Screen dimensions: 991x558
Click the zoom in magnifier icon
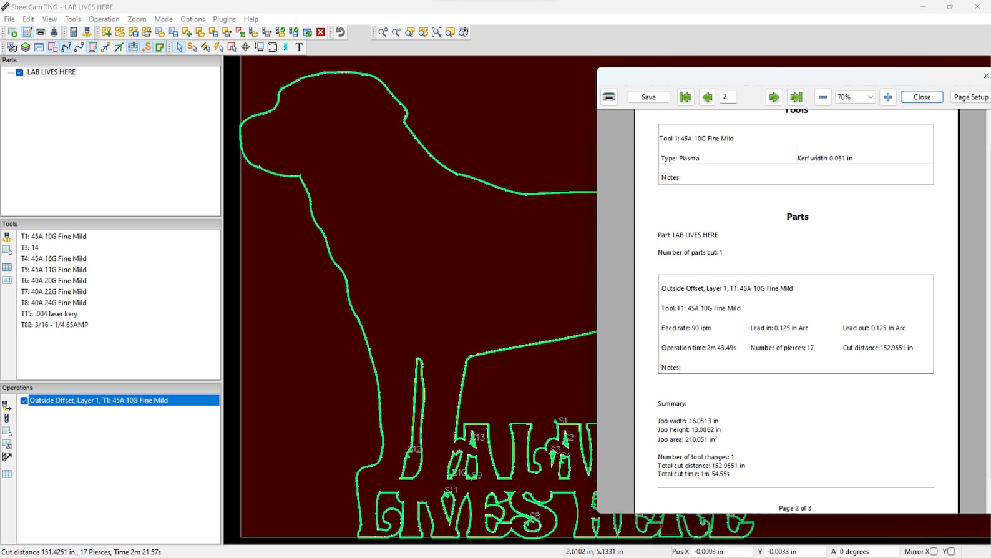tap(383, 32)
